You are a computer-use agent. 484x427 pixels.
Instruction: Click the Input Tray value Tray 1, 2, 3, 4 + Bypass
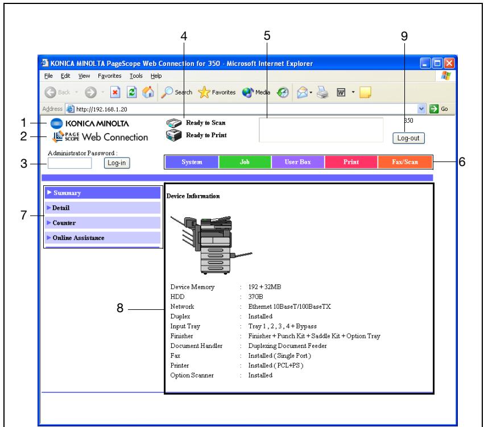[x=283, y=326]
